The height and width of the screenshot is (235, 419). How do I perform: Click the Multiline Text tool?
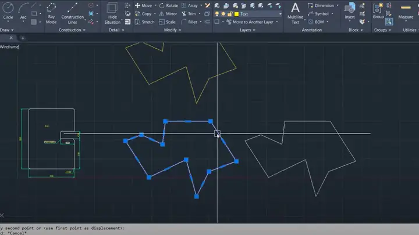(x=295, y=13)
